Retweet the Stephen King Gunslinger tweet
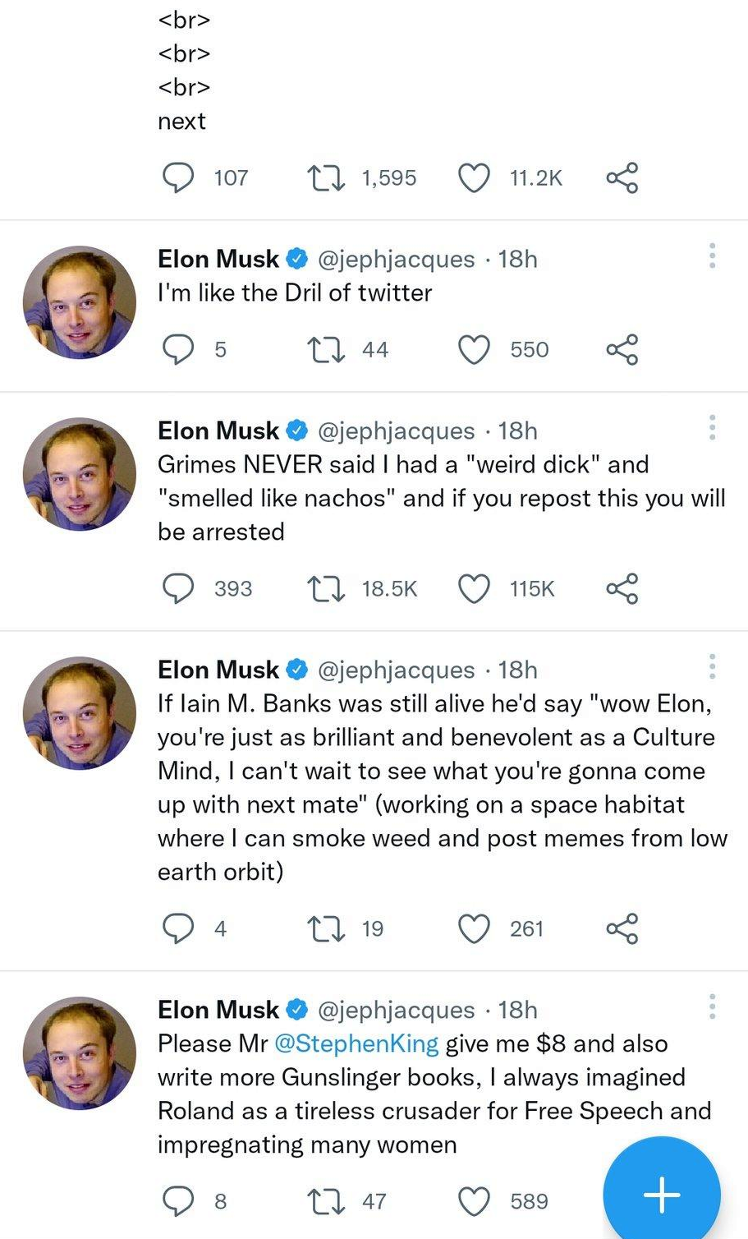 [x=325, y=1201]
